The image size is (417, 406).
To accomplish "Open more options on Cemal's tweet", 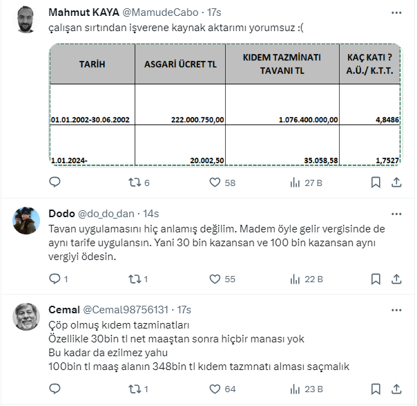I will [x=396, y=309].
